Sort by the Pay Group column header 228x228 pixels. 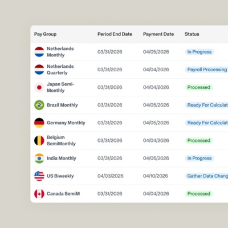[x=45, y=34]
